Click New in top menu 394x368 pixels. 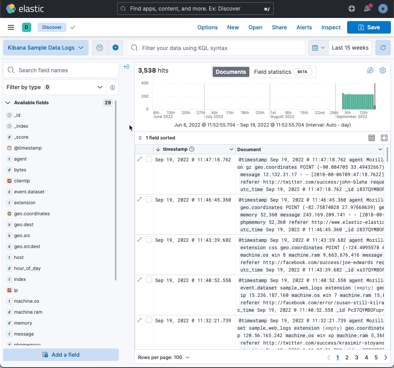point(233,27)
